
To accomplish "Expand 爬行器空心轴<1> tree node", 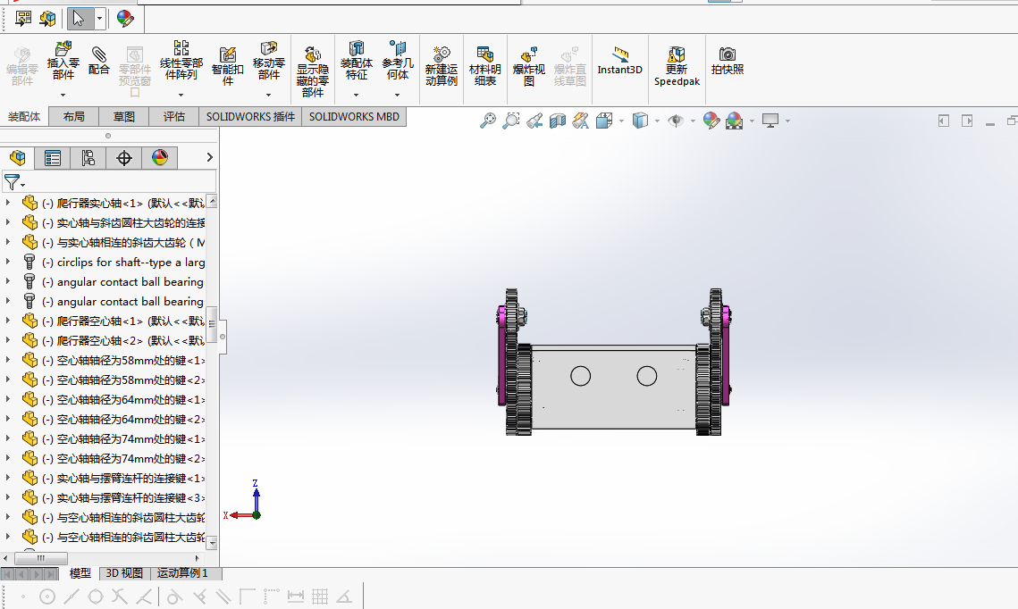I will click(x=8, y=321).
